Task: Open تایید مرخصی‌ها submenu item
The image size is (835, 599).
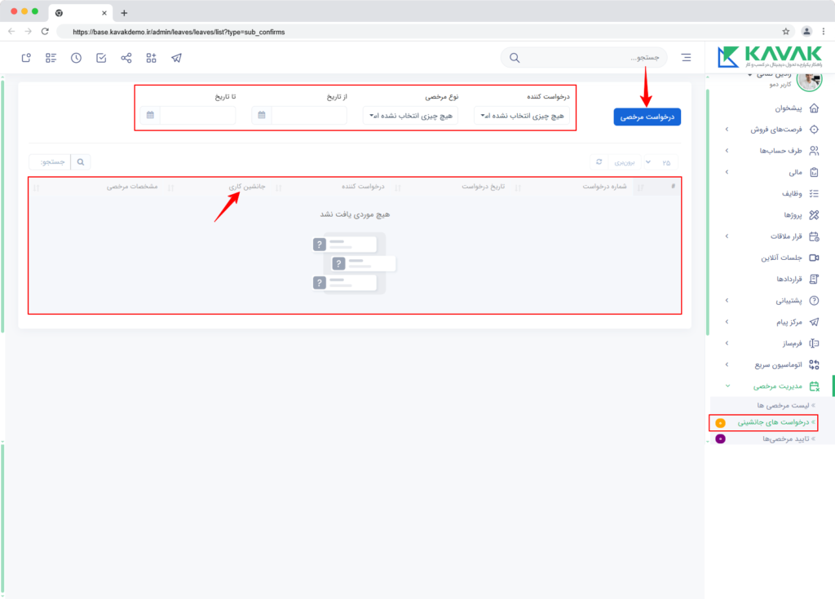Action: pos(785,438)
